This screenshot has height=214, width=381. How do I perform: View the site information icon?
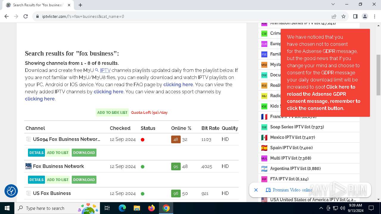tap(38, 16)
